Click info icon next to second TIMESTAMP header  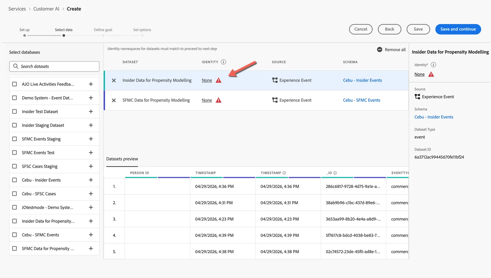(284, 173)
